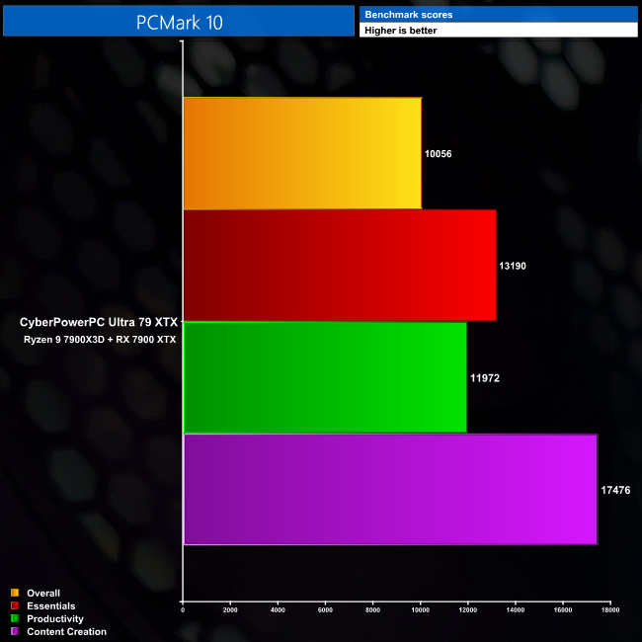Click the red Essentials legend swatch
642x642 pixels.
(15, 605)
